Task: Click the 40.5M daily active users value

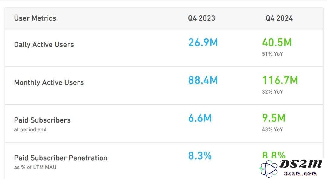Action: coord(277,43)
